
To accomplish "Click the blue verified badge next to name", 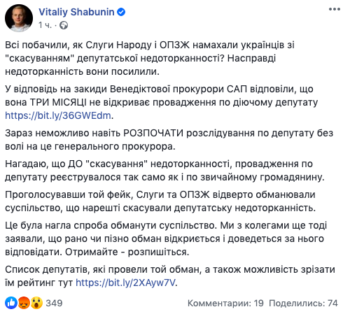I will click(x=121, y=12).
